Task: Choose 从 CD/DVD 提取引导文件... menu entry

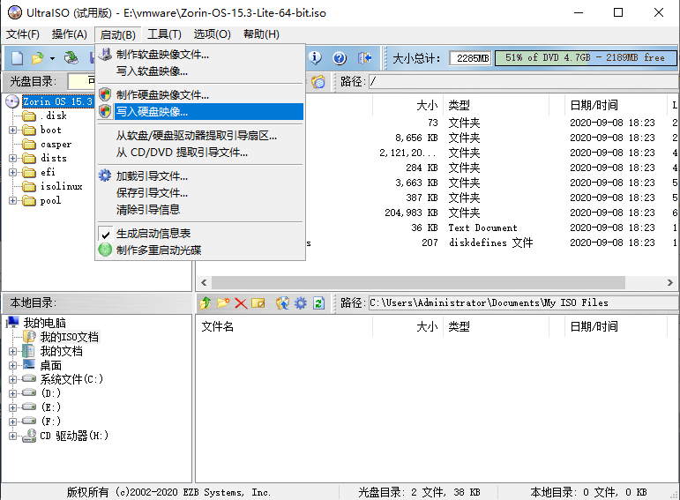Action: point(199,153)
